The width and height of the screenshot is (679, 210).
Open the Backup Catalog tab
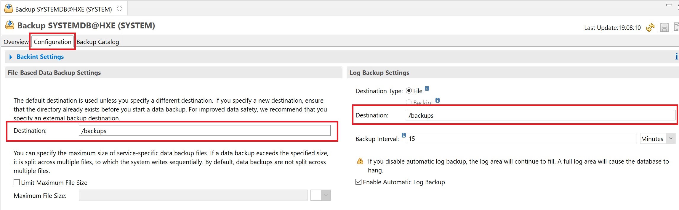click(98, 42)
